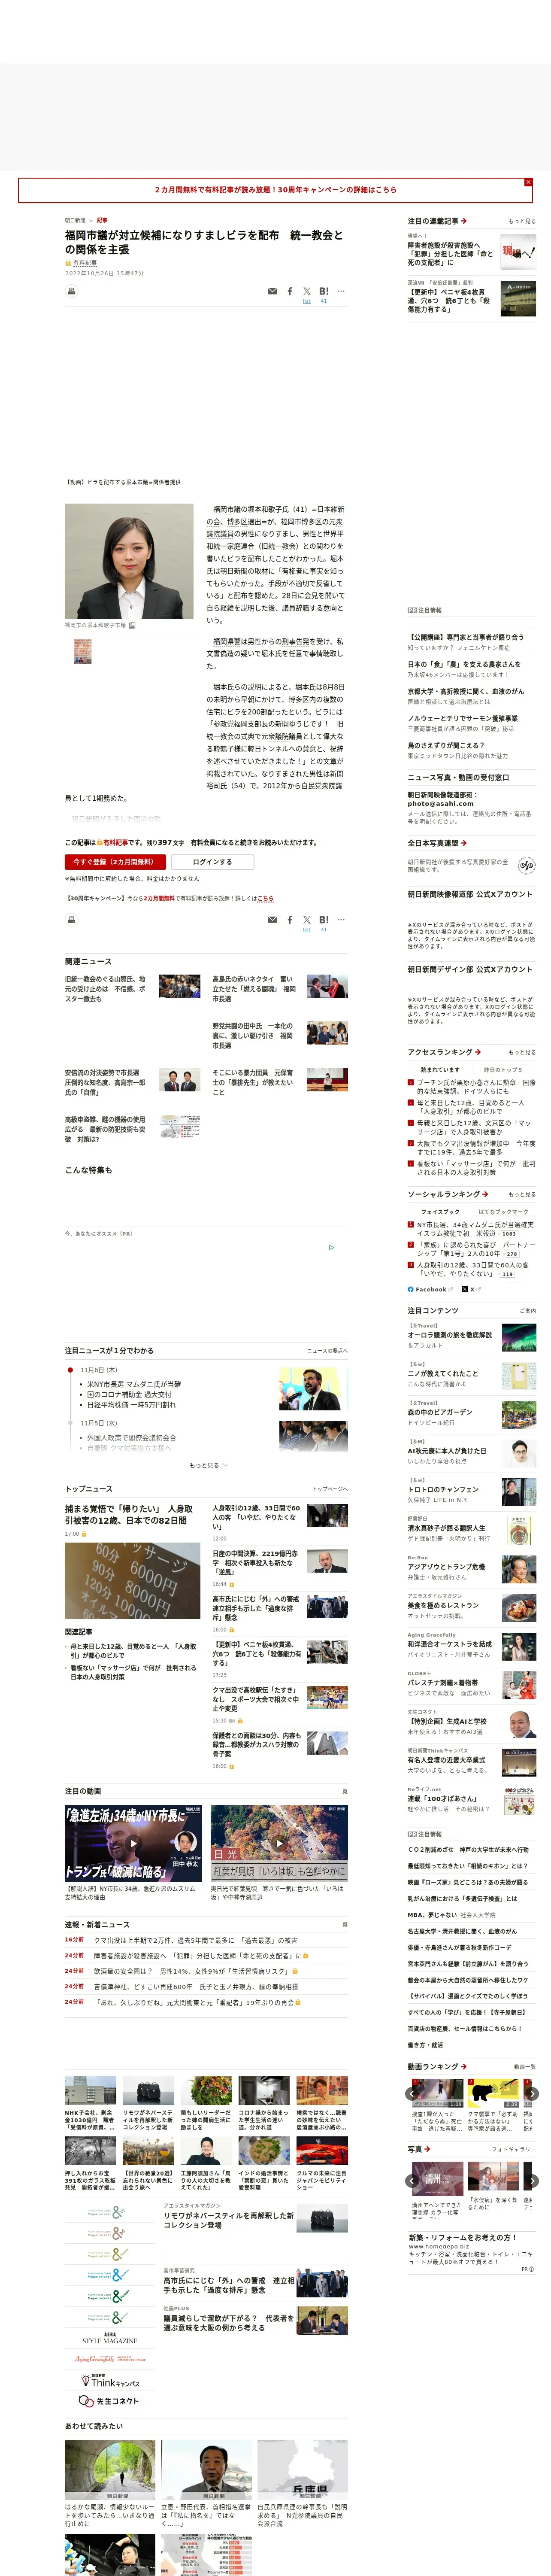Click もっと見る beside ソーシャルランキング
Screen dimensions: 551x2576
coord(522,1194)
